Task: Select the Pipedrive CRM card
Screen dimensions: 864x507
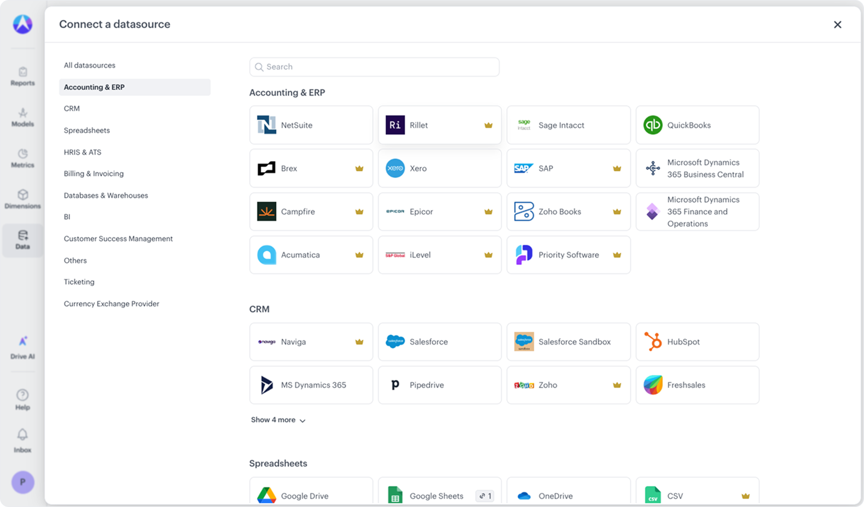Action: point(439,385)
